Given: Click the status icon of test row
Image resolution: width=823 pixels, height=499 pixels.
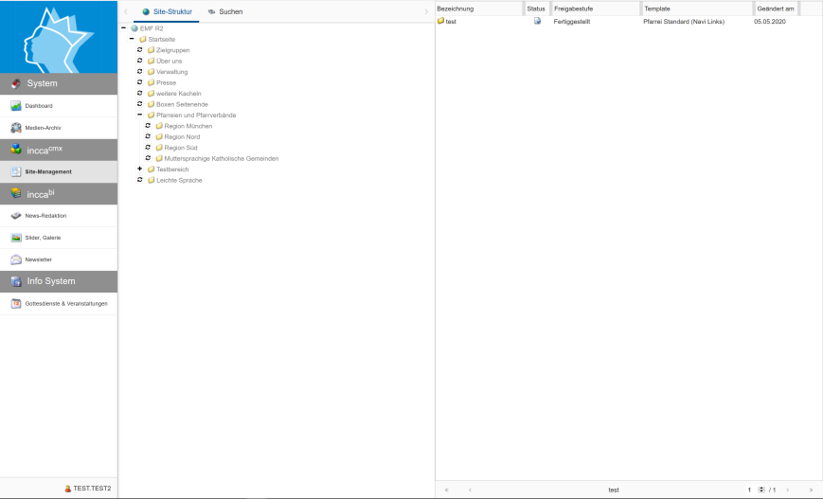Looking at the screenshot, I should pos(537,21).
